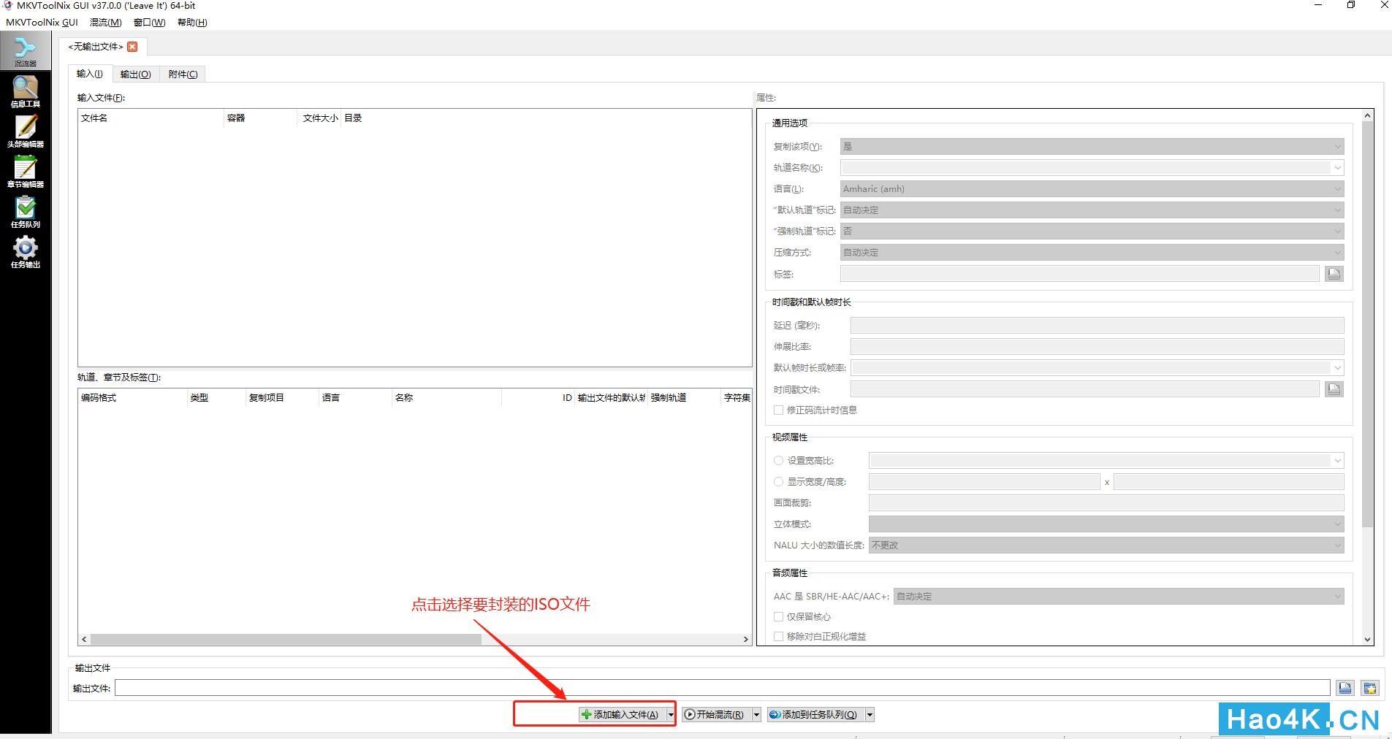Browse for a timestamp file (时间戳文件)

(1334, 389)
